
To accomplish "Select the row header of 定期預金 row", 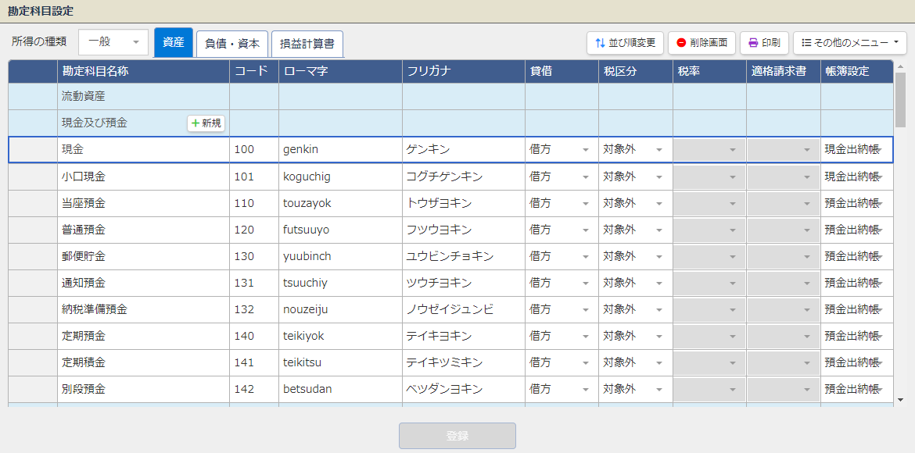I will (x=33, y=336).
